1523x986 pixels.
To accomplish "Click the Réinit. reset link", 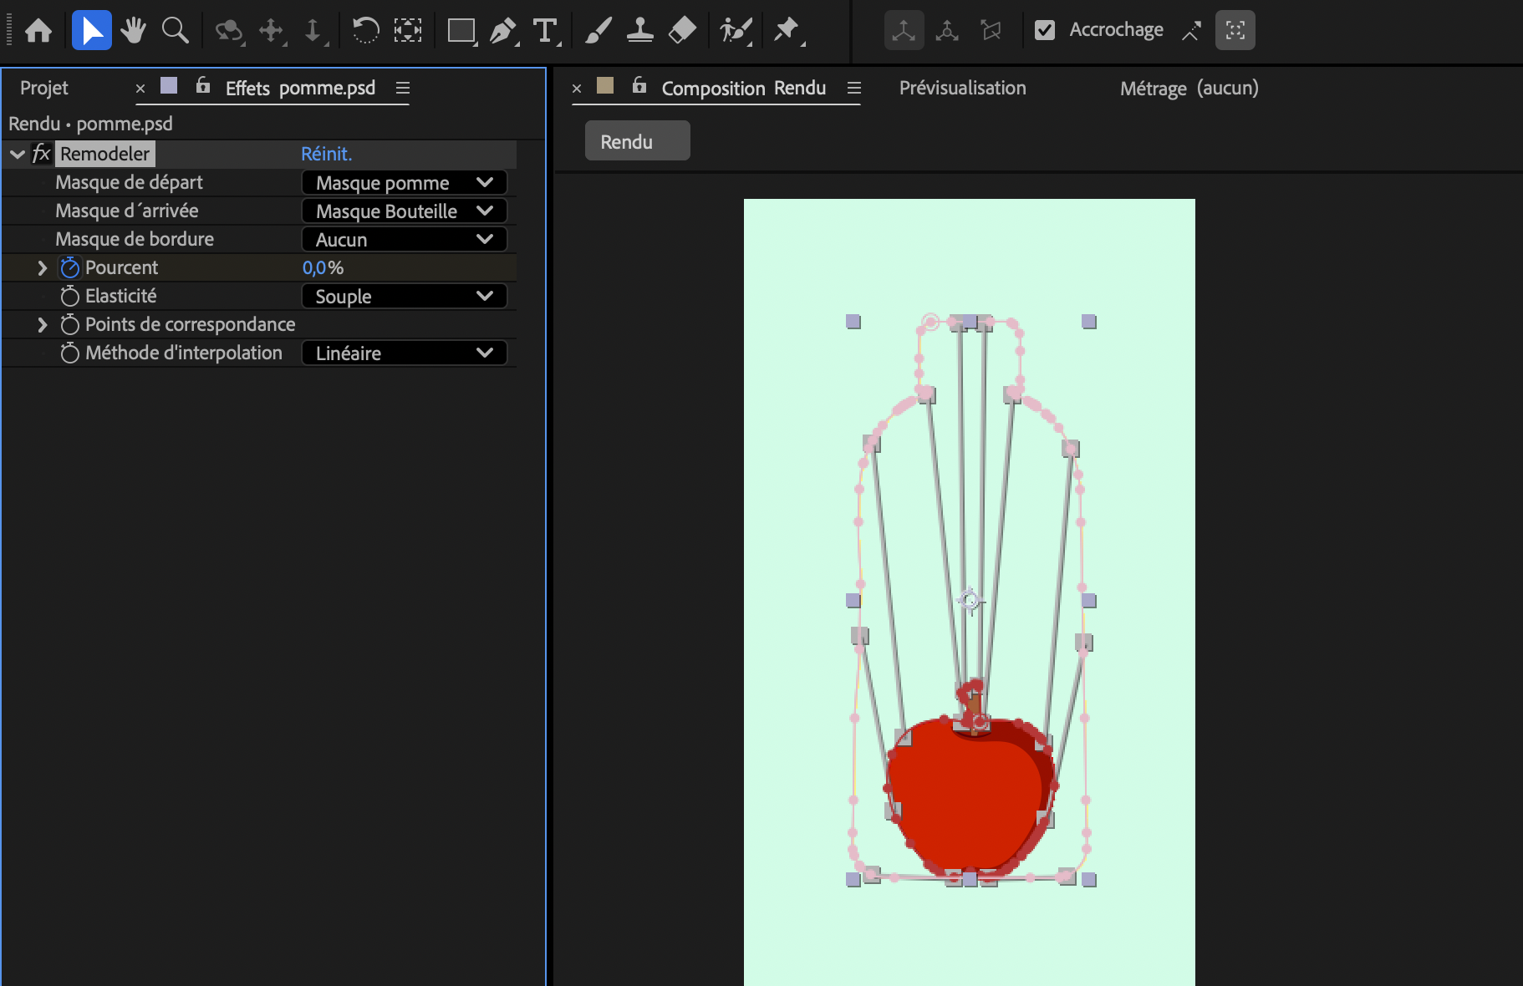I will [x=326, y=154].
